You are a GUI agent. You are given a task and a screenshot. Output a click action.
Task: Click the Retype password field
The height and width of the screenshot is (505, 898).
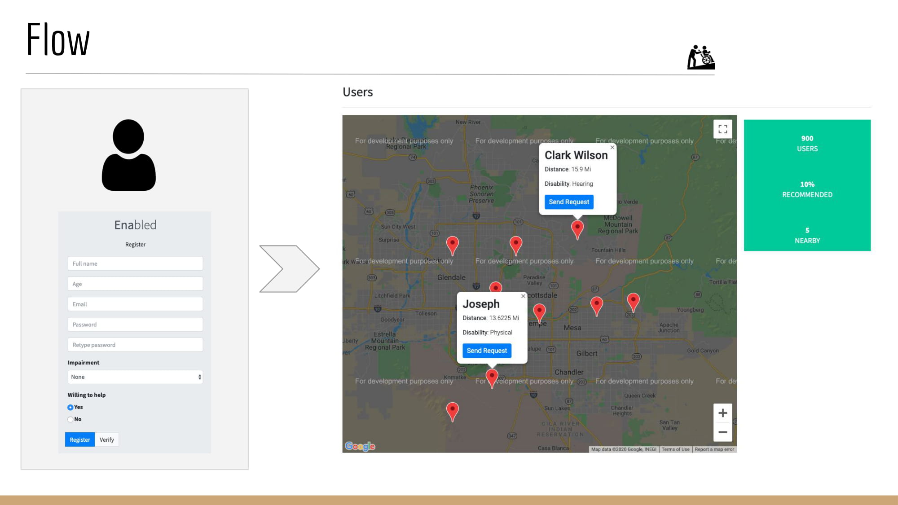[x=135, y=345]
